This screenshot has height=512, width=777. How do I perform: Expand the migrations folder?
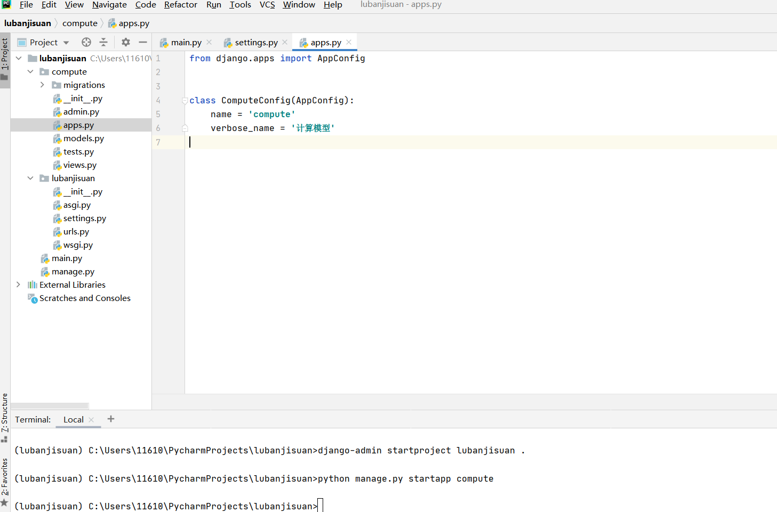[x=42, y=85]
